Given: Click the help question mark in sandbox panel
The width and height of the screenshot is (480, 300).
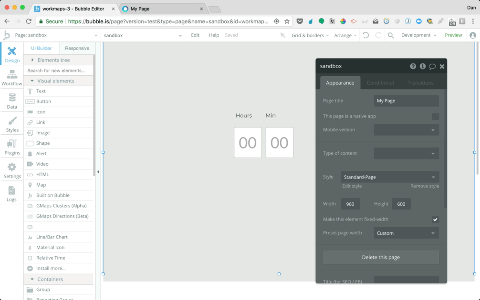Looking at the screenshot, I should (413, 66).
